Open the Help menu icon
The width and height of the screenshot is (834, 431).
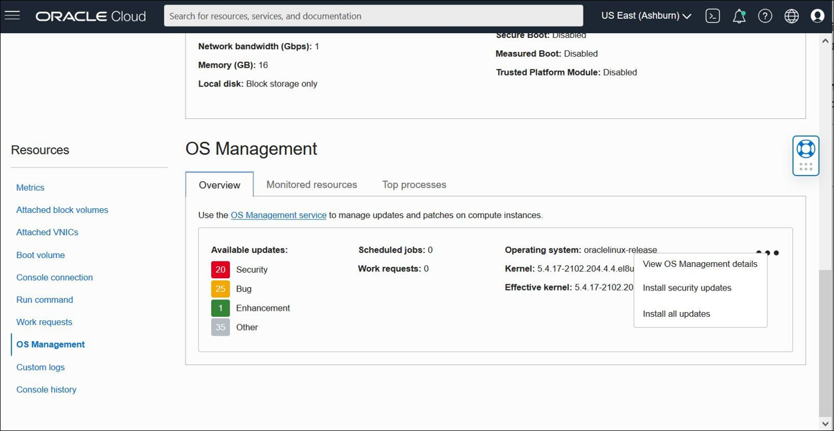click(x=765, y=15)
